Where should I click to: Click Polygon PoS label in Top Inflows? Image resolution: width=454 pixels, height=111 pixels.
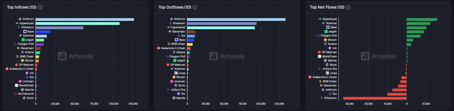(26, 44)
